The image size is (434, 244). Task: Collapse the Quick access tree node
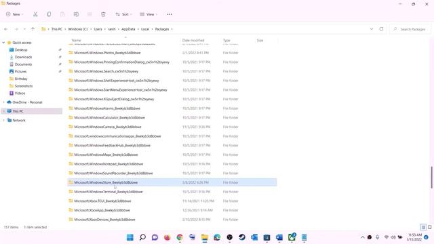[3, 43]
